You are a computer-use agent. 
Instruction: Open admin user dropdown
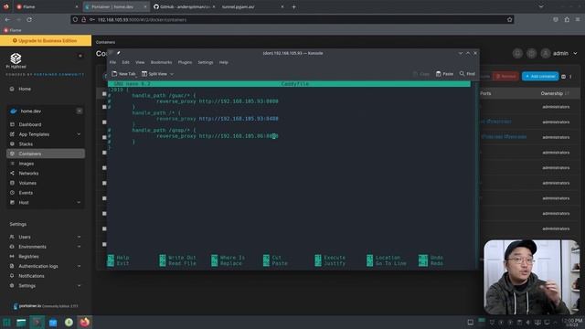pos(560,53)
